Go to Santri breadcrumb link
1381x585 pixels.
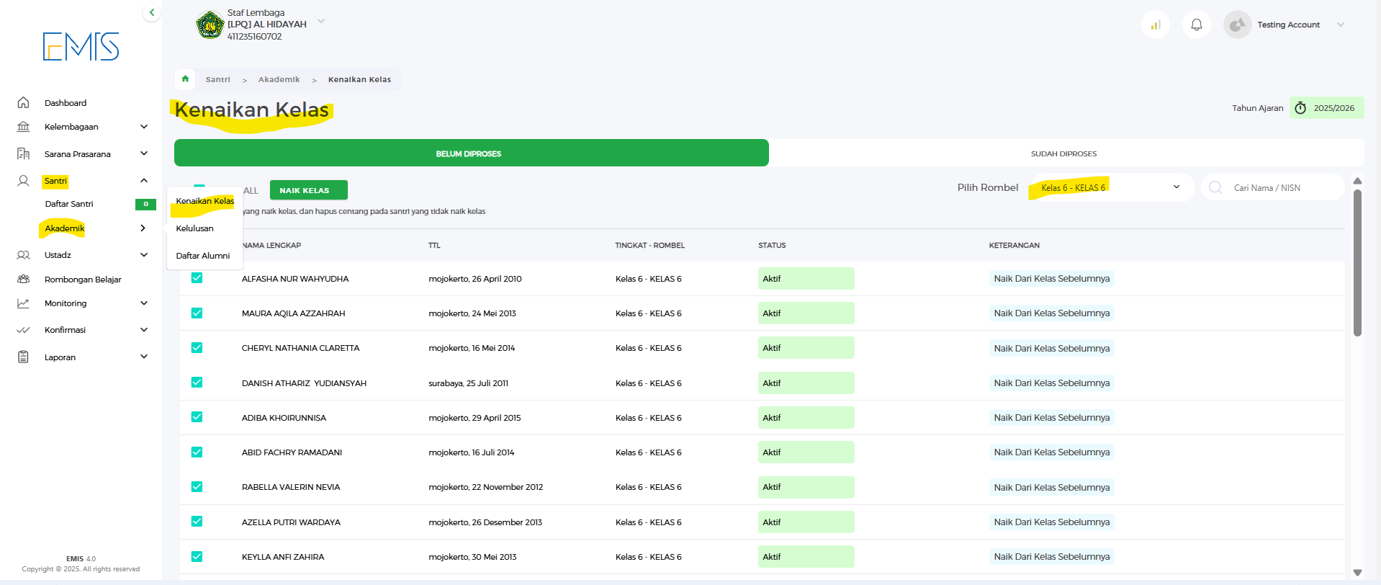(218, 79)
